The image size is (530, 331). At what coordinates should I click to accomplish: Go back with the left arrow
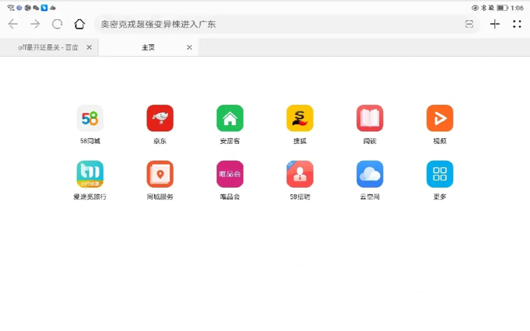tap(13, 24)
